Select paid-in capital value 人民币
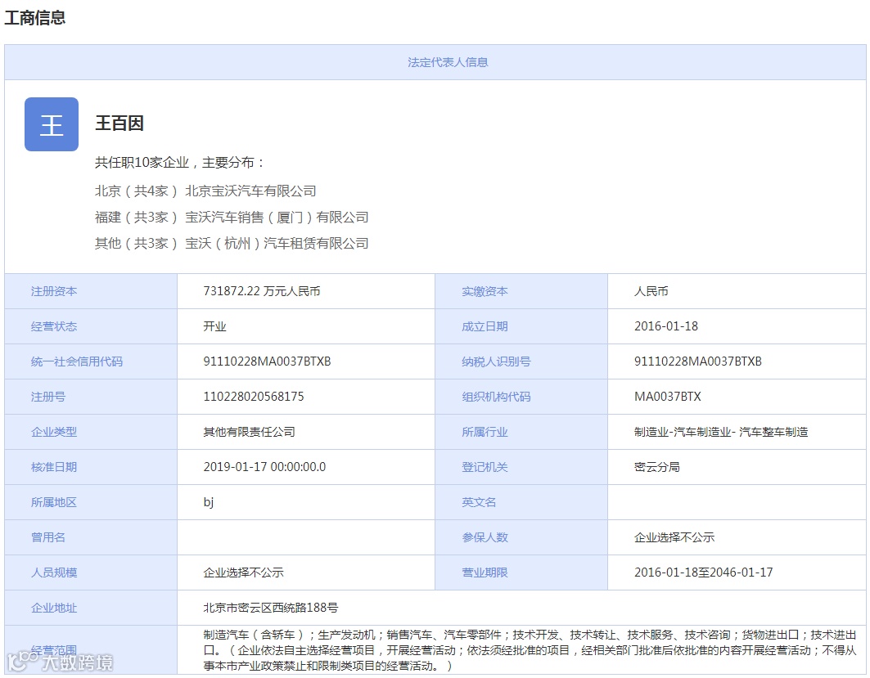 pos(651,291)
